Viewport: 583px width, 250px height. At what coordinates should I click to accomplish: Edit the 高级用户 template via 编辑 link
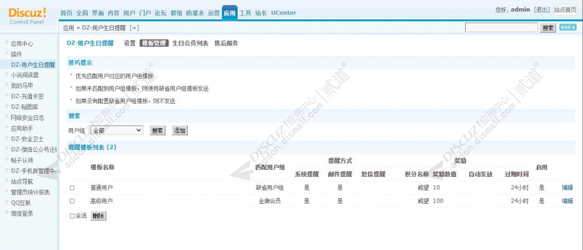point(567,201)
